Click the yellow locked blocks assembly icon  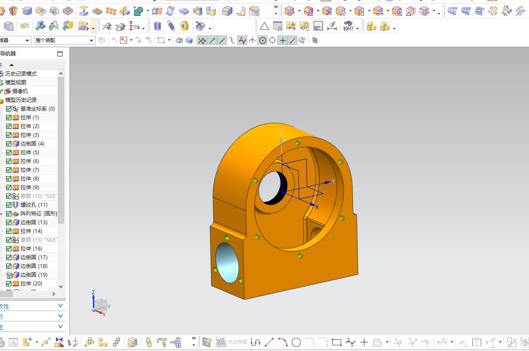(371, 27)
